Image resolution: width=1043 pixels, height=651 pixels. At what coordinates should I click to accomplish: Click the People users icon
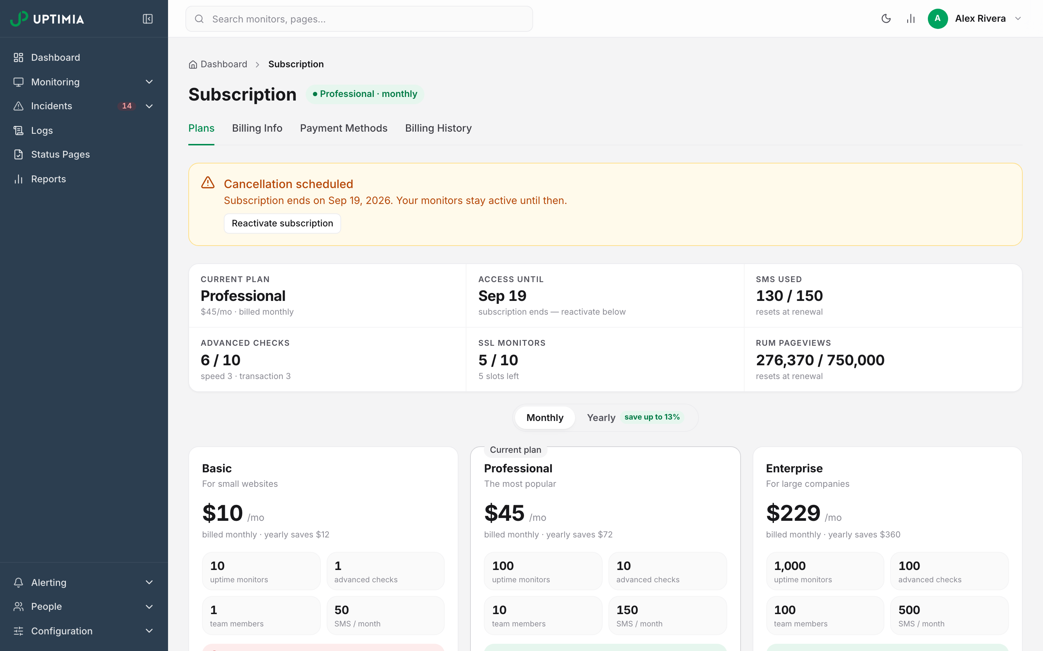pos(18,607)
